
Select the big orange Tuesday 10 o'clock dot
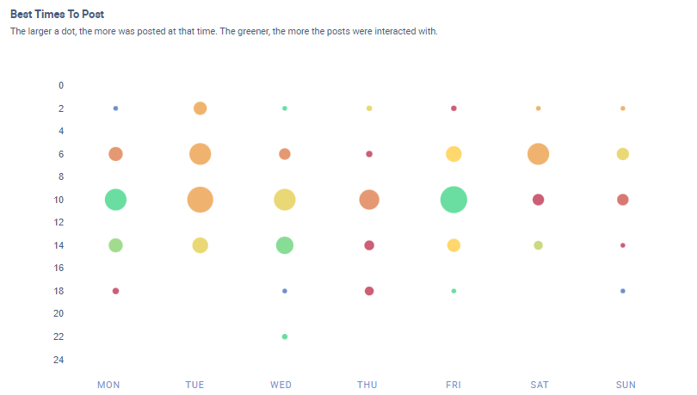coord(200,200)
